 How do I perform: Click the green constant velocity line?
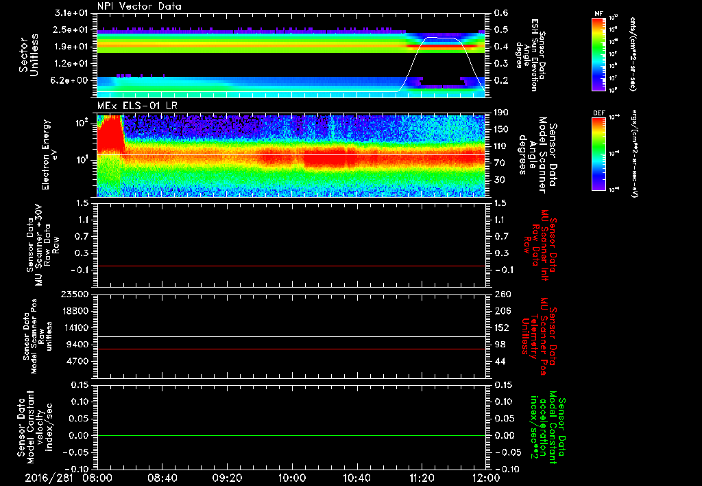click(291, 435)
